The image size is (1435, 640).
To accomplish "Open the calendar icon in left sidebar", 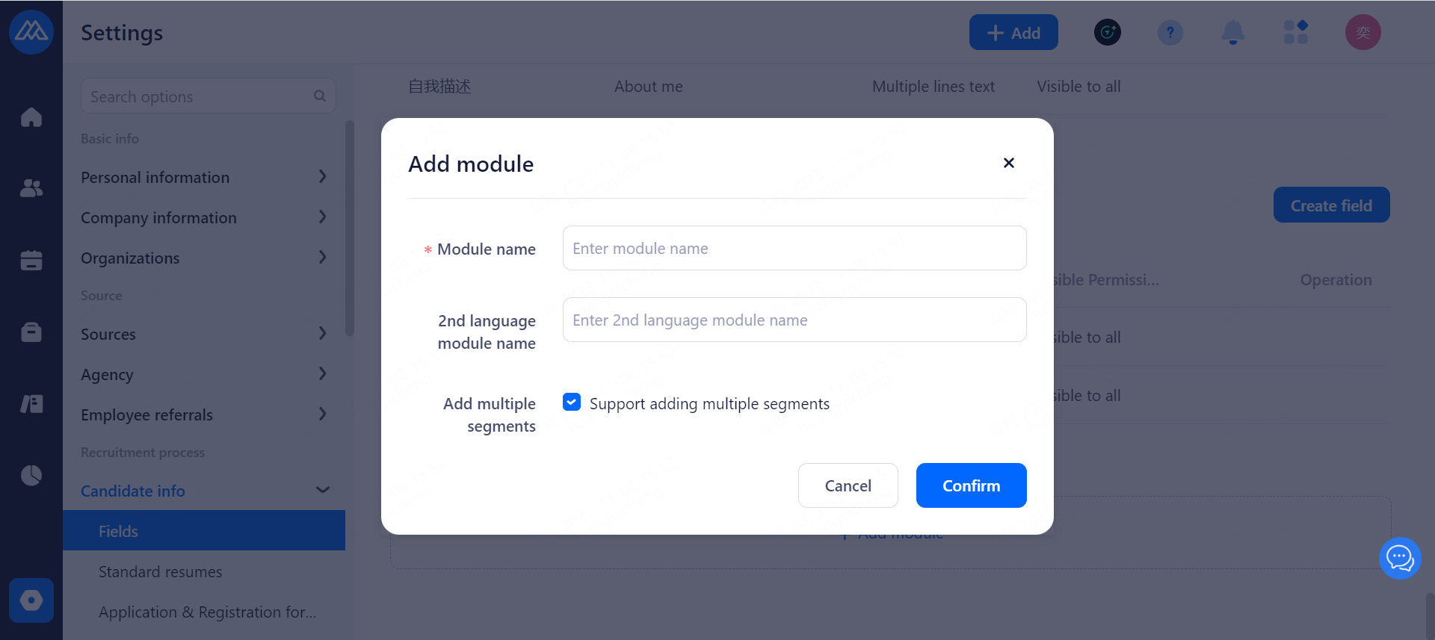I will (x=31, y=260).
